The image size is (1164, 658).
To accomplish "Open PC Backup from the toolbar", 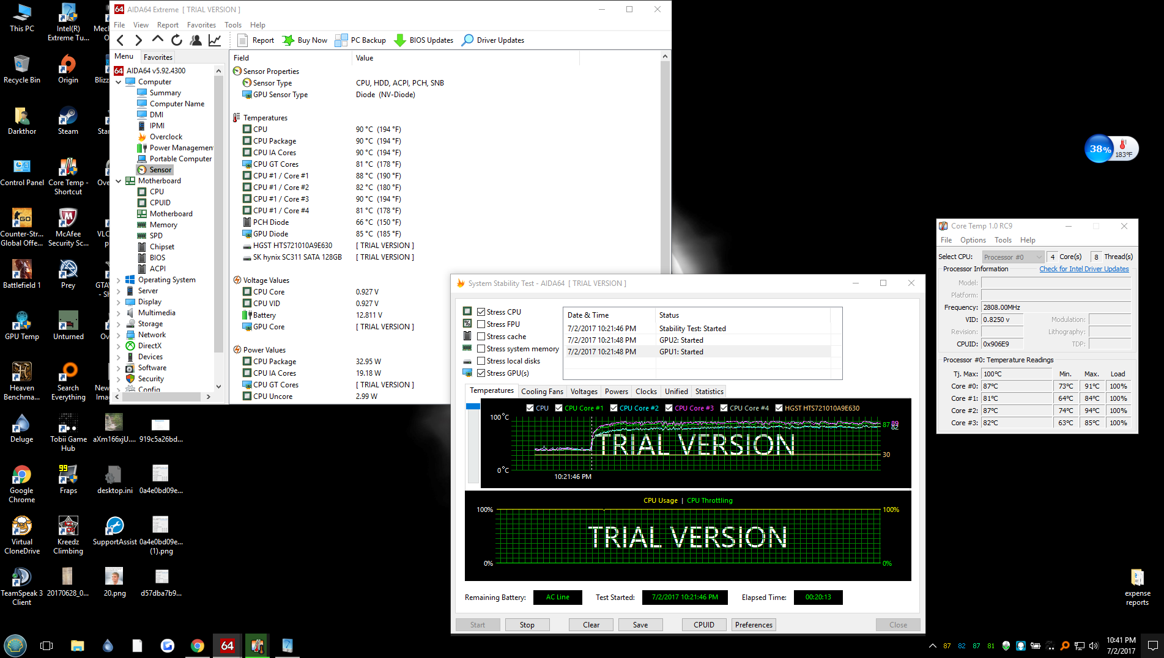I will coord(361,40).
